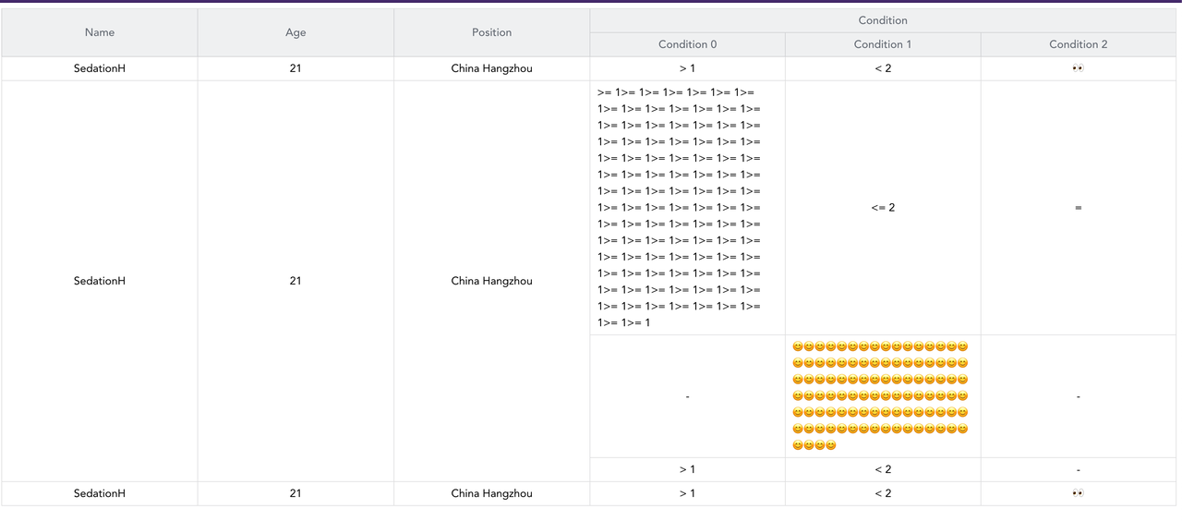Viewport: 1182px width, 521px height.
Task: Click the Age column header
Action: pos(295,32)
